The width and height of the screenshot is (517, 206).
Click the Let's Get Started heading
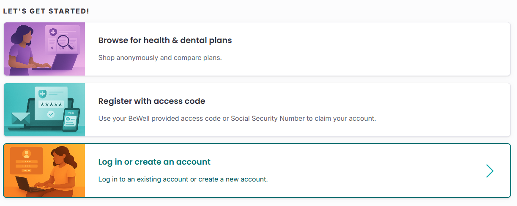coord(46,11)
